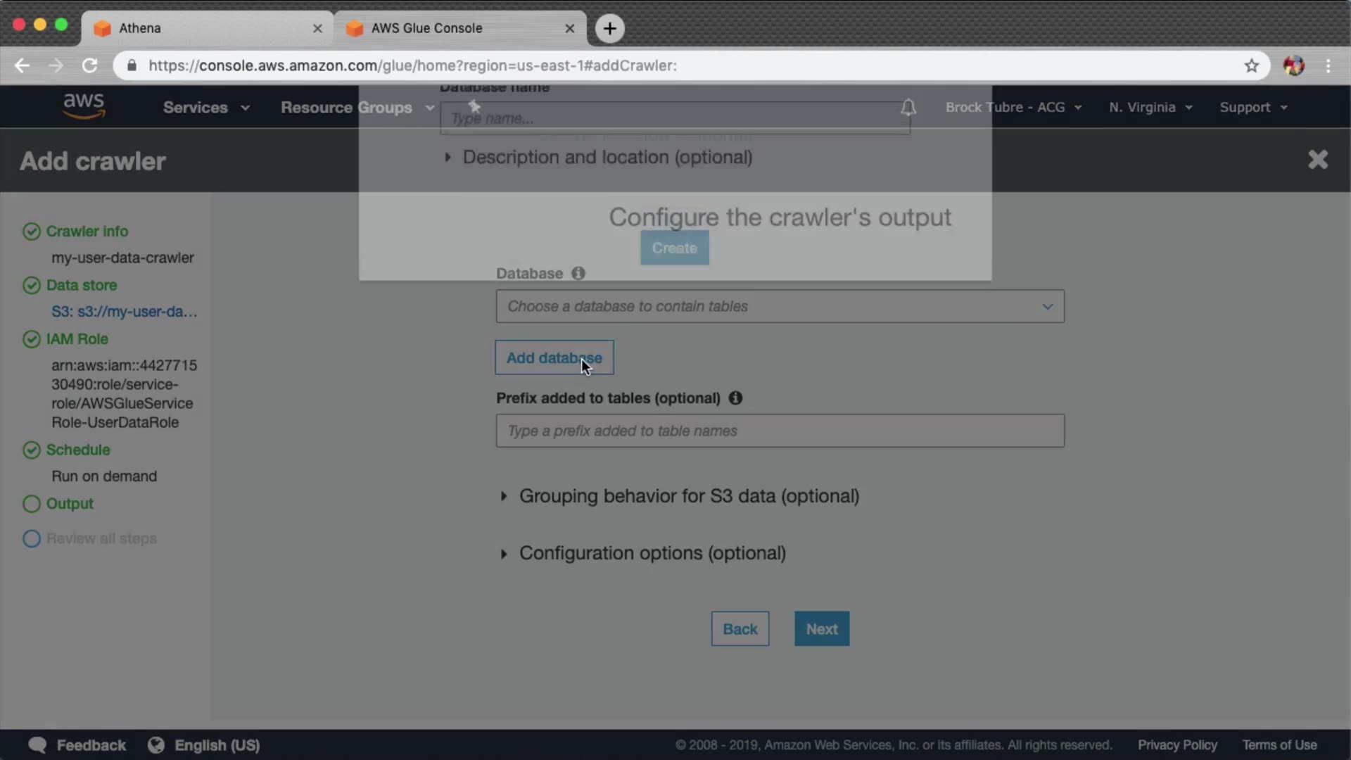Open new browser tab with plus icon
The width and height of the screenshot is (1351, 760).
[609, 28]
